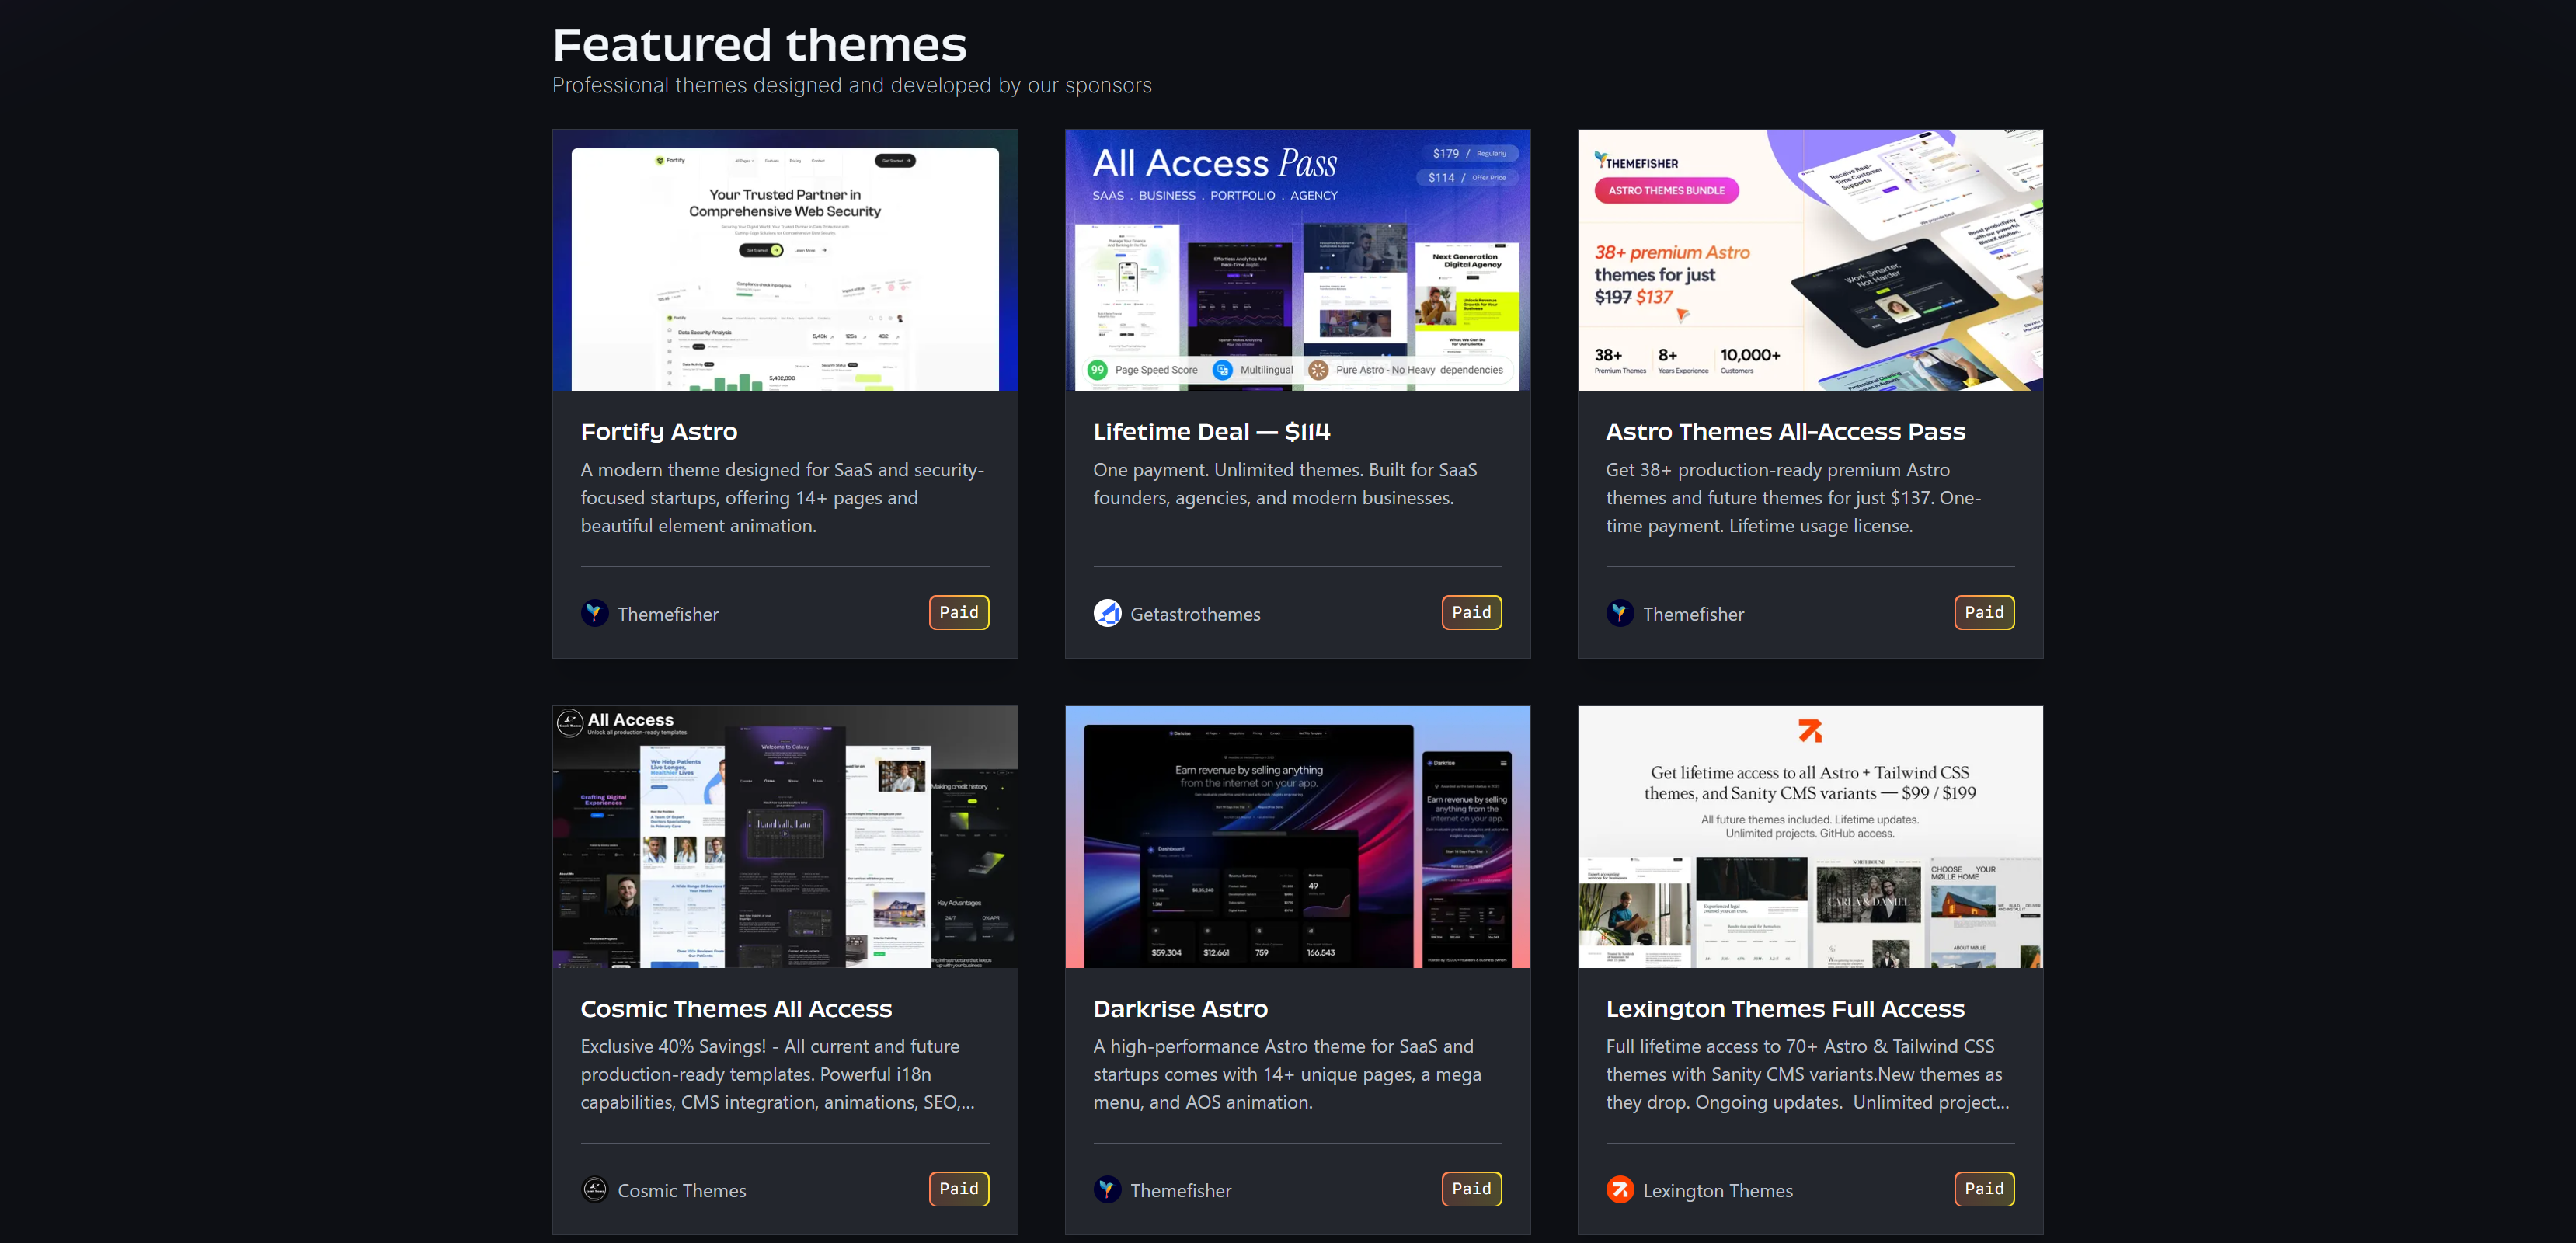Click the 'Featured themes' heading

760,44
